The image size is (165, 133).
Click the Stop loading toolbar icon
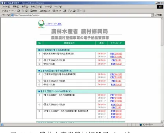coord(18,11)
